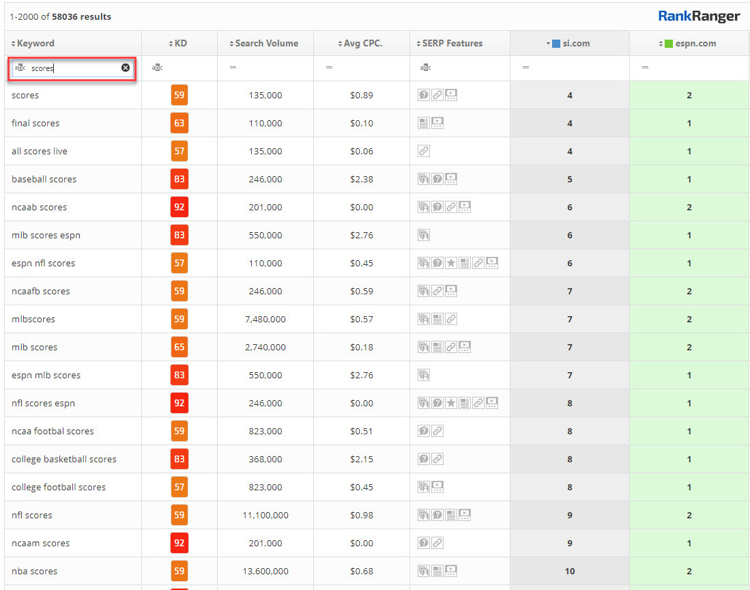Click the video icon in 'scores' row
The height and width of the screenshot is (590, 750).
coord(451,95)
